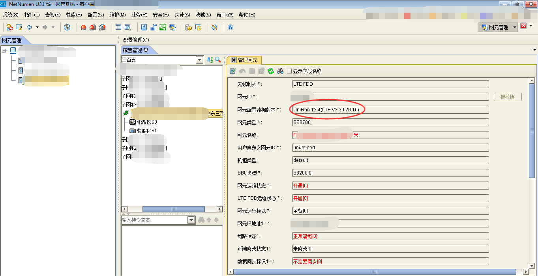Click the blue pin tool icon
Screen dimensions: 538x276
coord(214,27)
